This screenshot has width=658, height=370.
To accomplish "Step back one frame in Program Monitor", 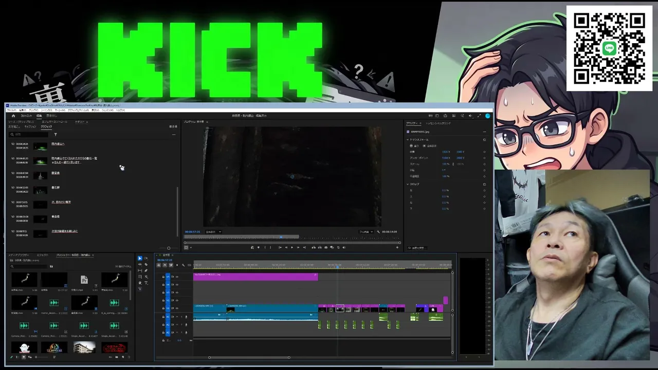I will (286, 247).
